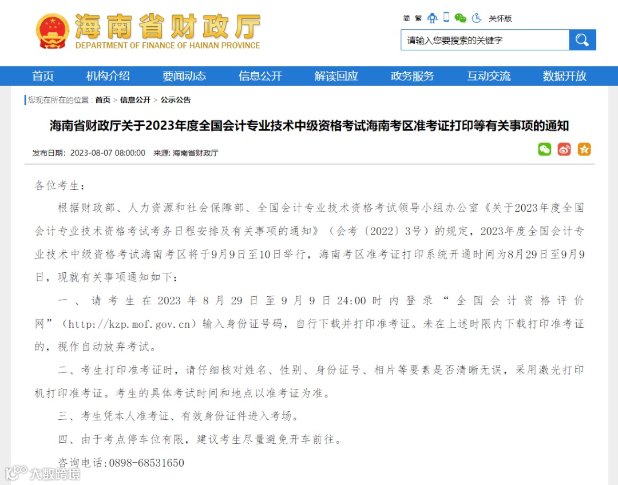The image size is (618, 485).
Task: Open 互动交流 navigation menu
Action: [489, 75]
